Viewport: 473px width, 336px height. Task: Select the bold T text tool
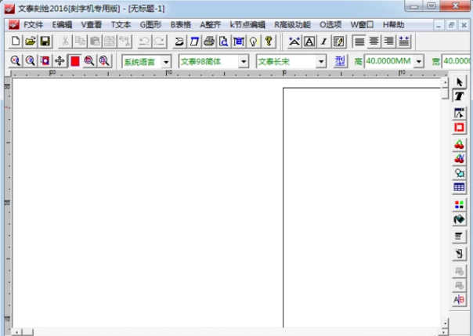tap(459, 96)
